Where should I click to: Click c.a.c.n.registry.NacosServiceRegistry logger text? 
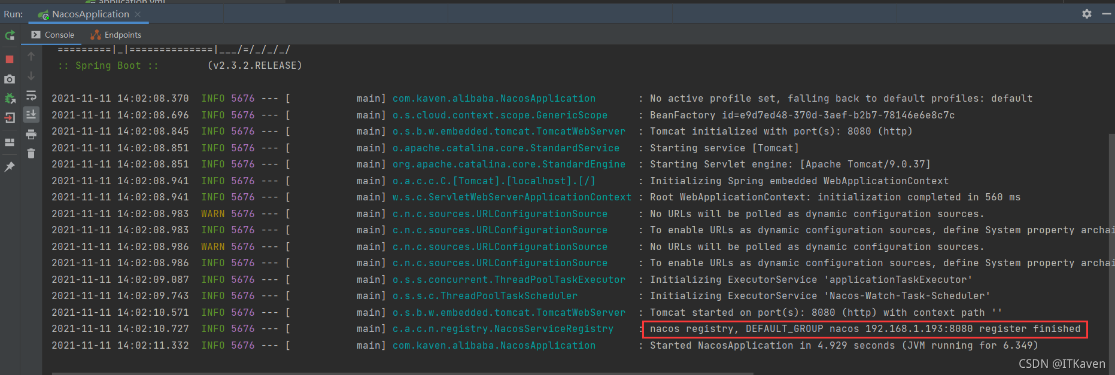(x=503, y=328)
